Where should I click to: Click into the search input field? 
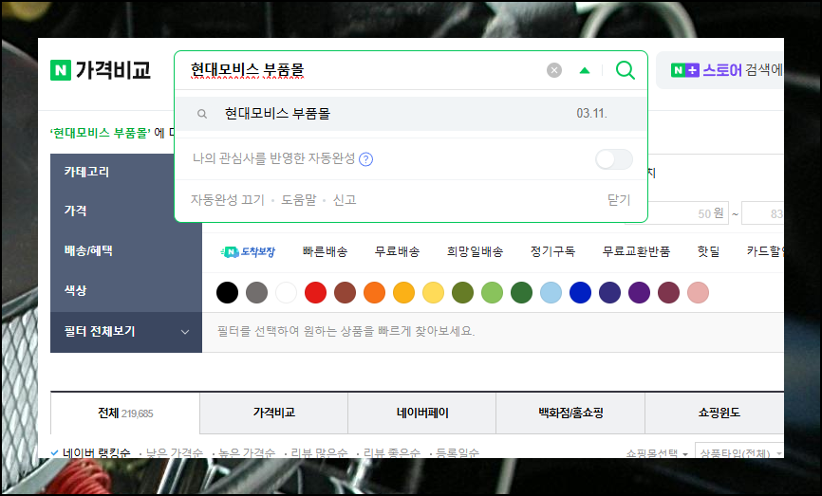(362, 70)
